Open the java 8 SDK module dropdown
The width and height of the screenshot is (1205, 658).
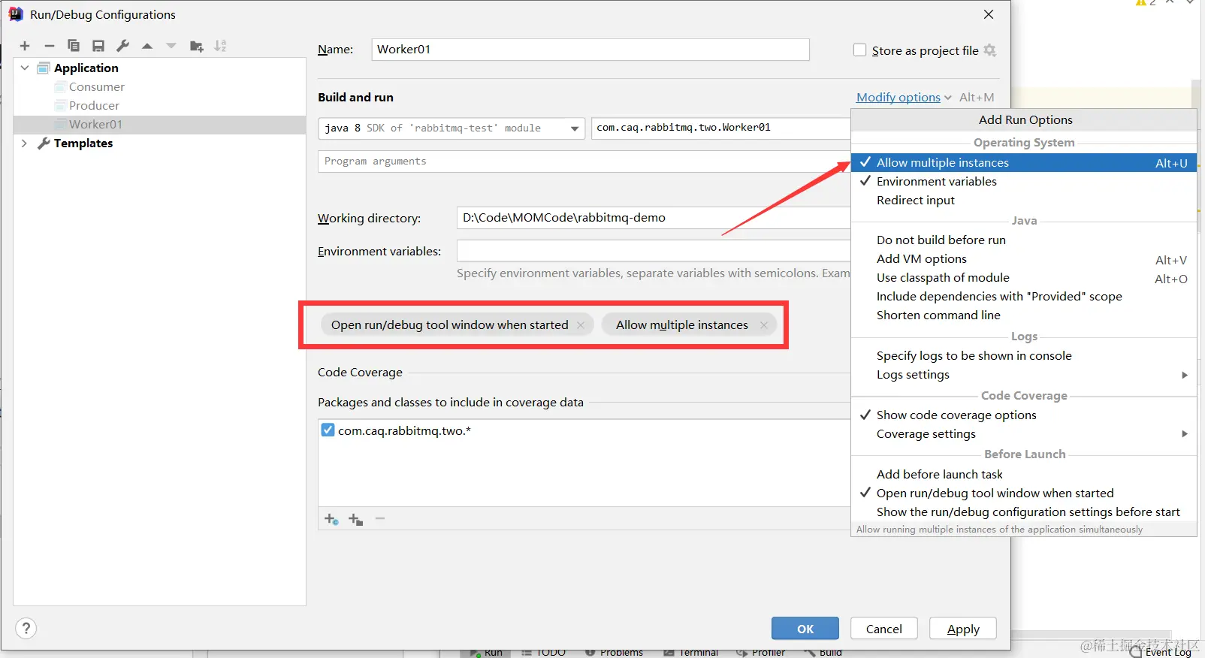(451, 128)
